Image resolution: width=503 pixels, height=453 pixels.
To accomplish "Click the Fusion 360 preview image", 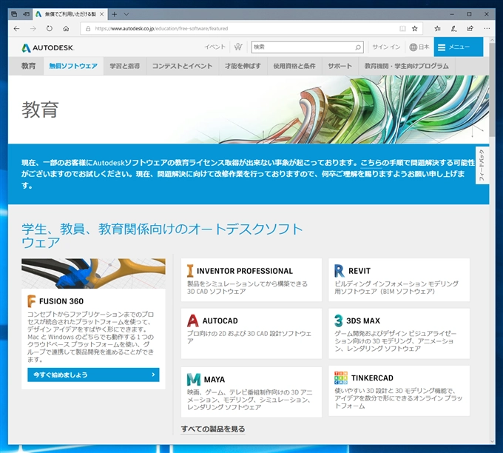I will (x=93, y=273).
